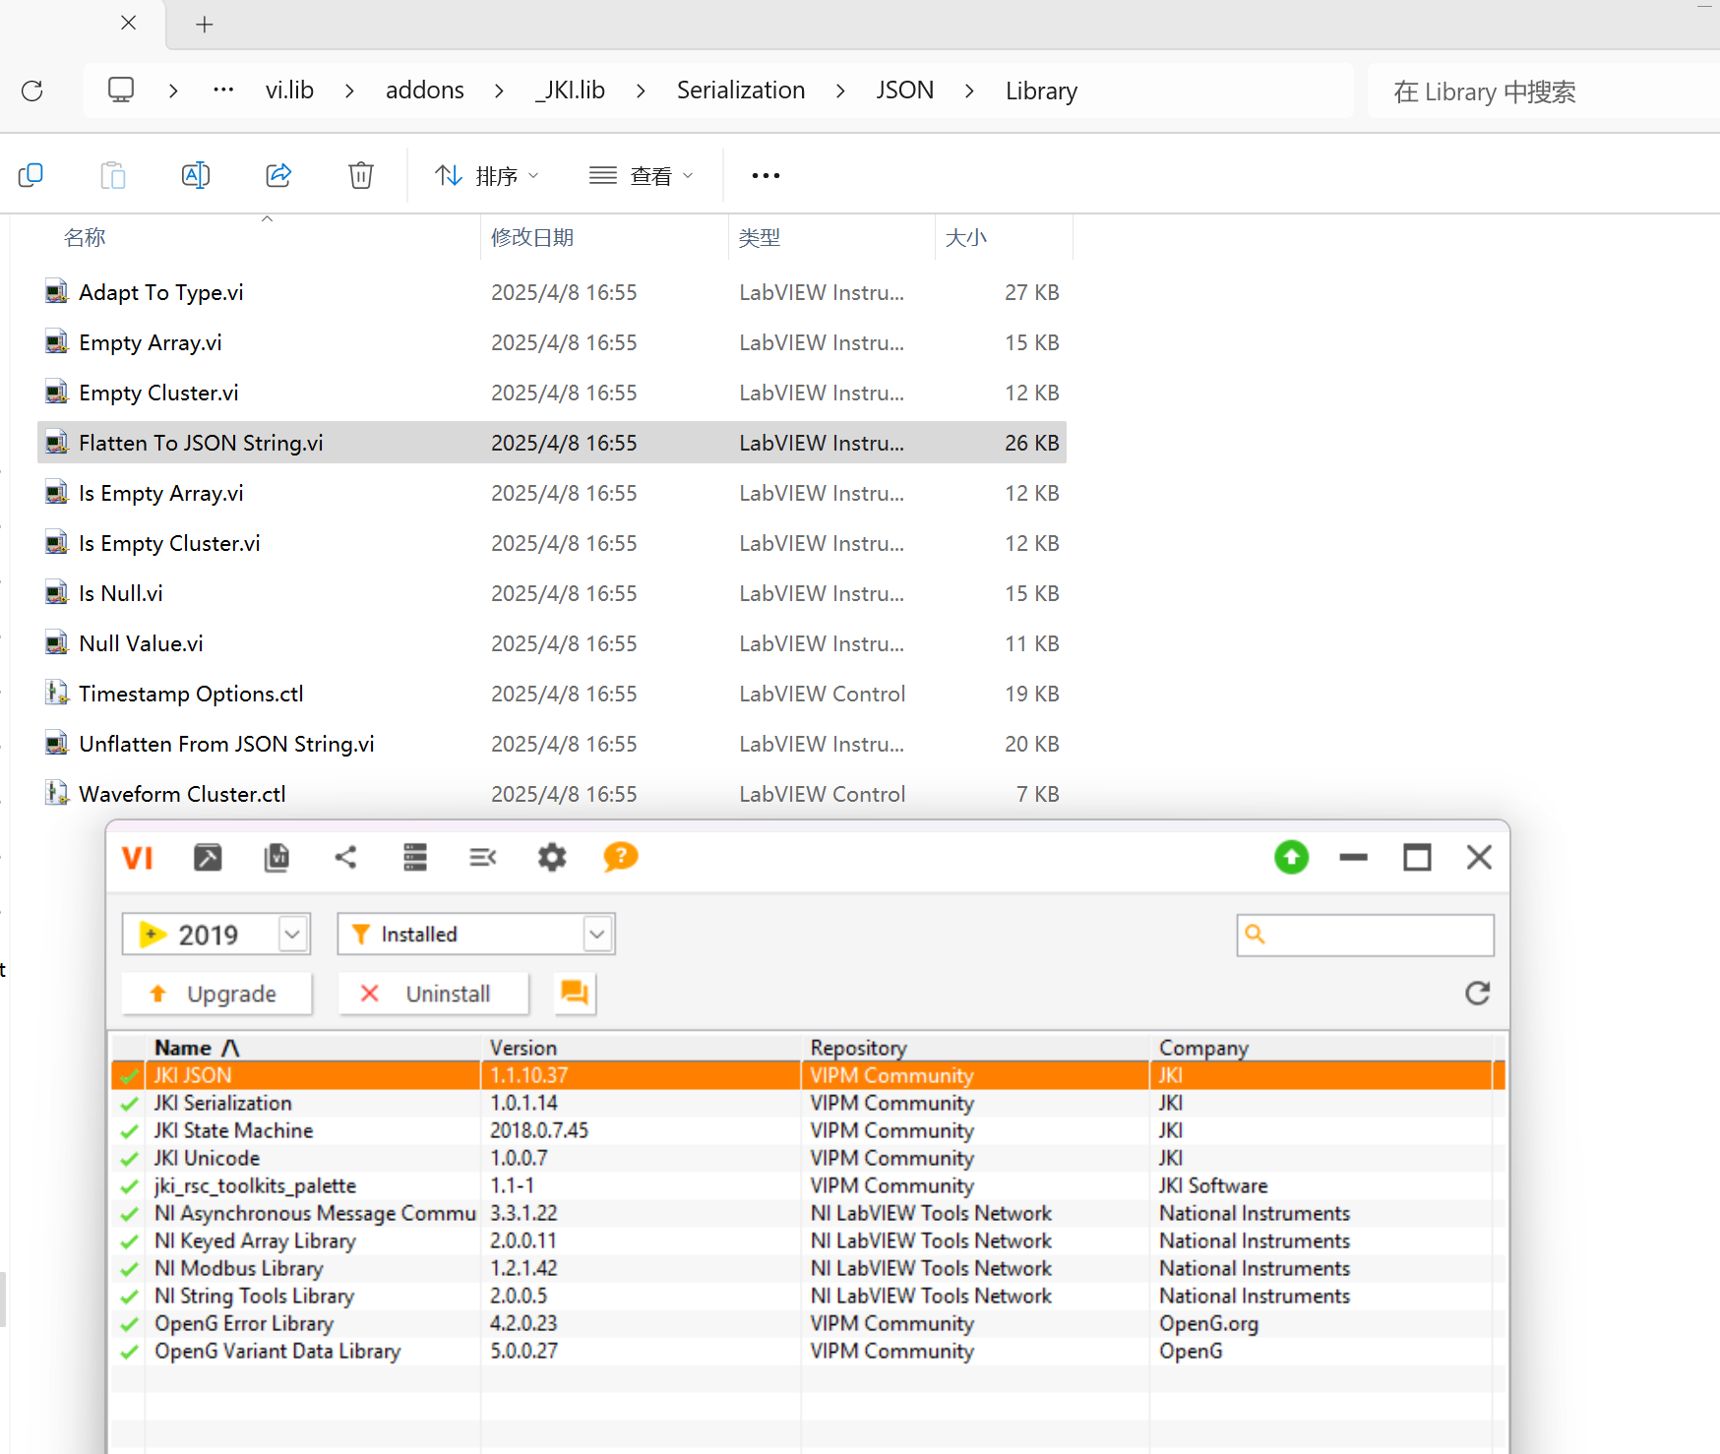Image resolution: width=1720 pixels, height=1454 pixels.
Task: Select the NI Modbus Library package
Action: (x=808, y=1268)
